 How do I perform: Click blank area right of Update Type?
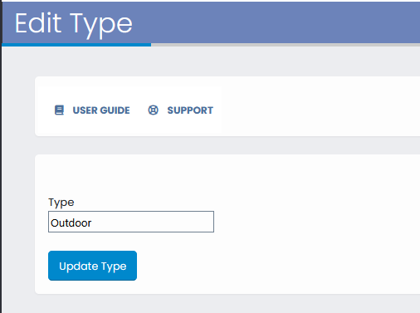click(276, 266)
